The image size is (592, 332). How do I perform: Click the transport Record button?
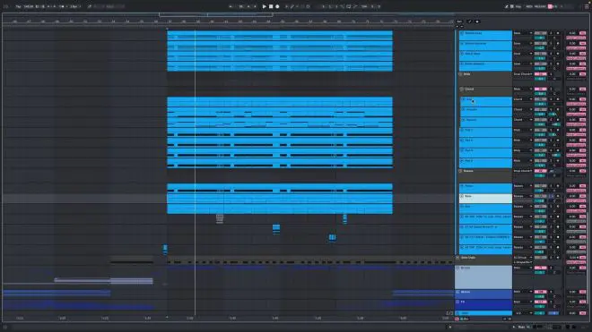click(277, 6)
